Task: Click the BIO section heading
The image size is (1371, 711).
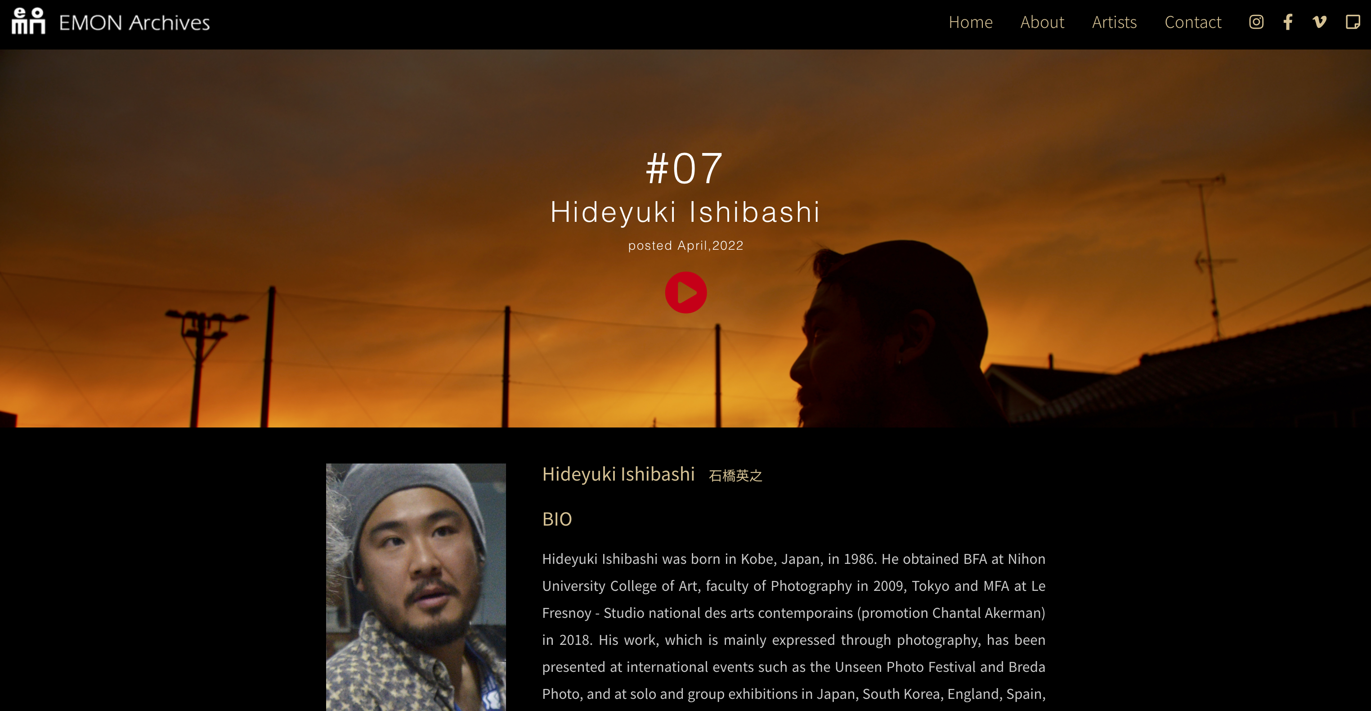Action: (x=557, y=519)
